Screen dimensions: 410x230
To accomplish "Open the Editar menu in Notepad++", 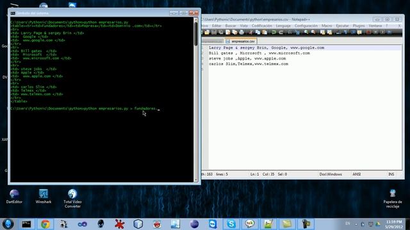I will pos(217,26).
